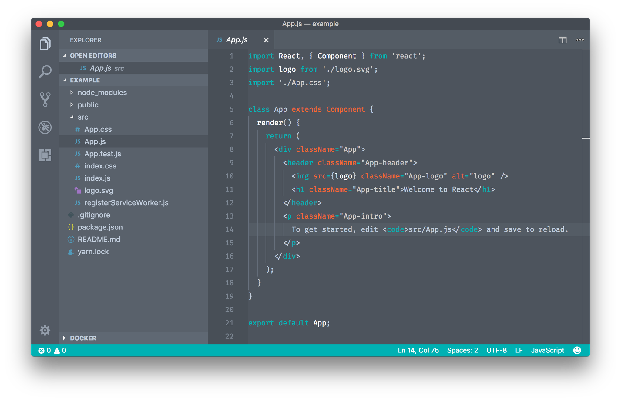
Task: Click the JS icon beside index.js
Action: 78,178
